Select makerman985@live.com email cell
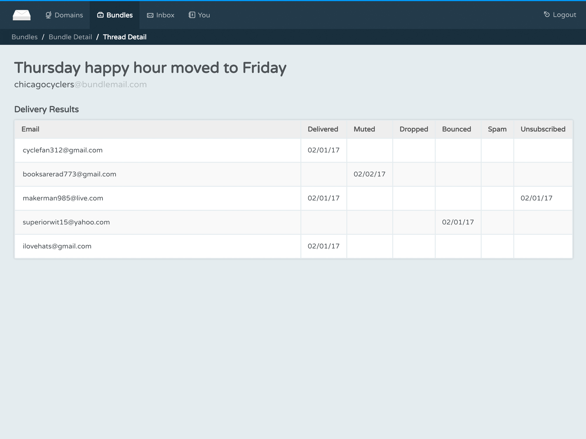The width and height of the screenshot is (586, 439). click(158, 198)
